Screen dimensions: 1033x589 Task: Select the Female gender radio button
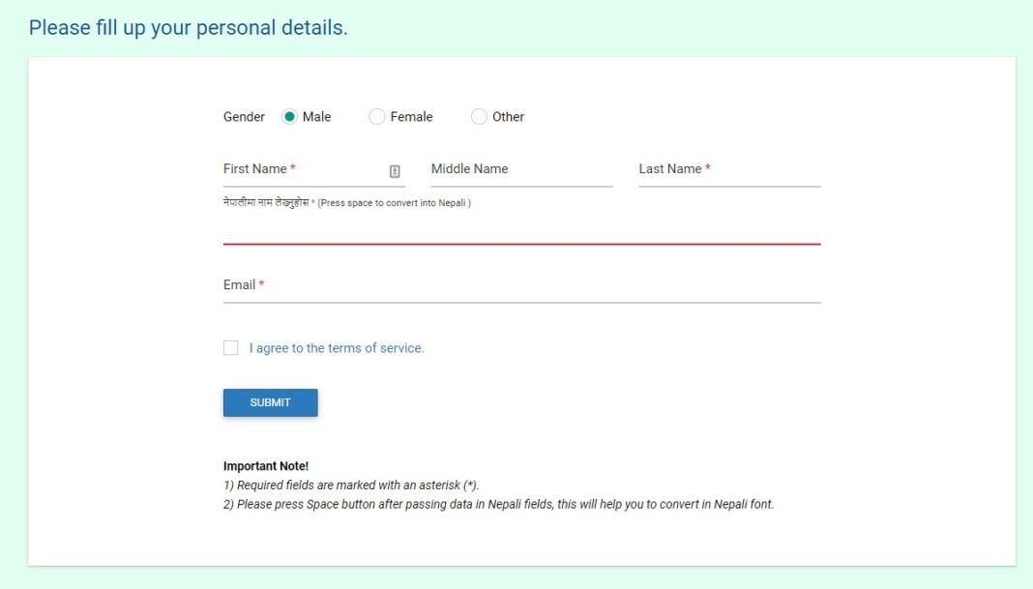pyautogui.click(x=376, y=116)
